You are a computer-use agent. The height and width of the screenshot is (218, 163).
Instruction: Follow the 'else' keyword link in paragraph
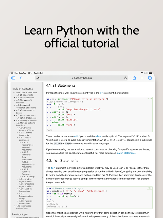pos(98,136)
